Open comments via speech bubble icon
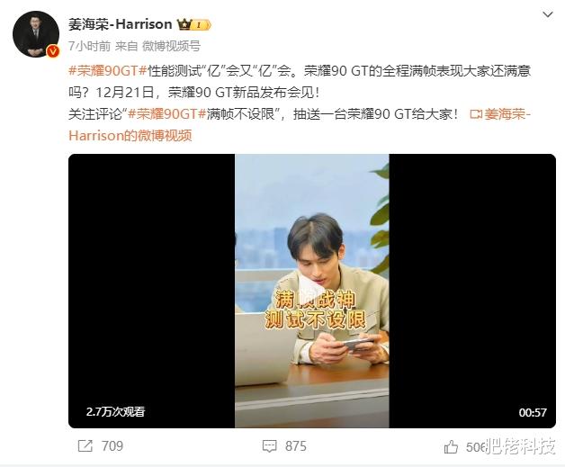The height and width of the screenshot is (467, 565). 270,446
